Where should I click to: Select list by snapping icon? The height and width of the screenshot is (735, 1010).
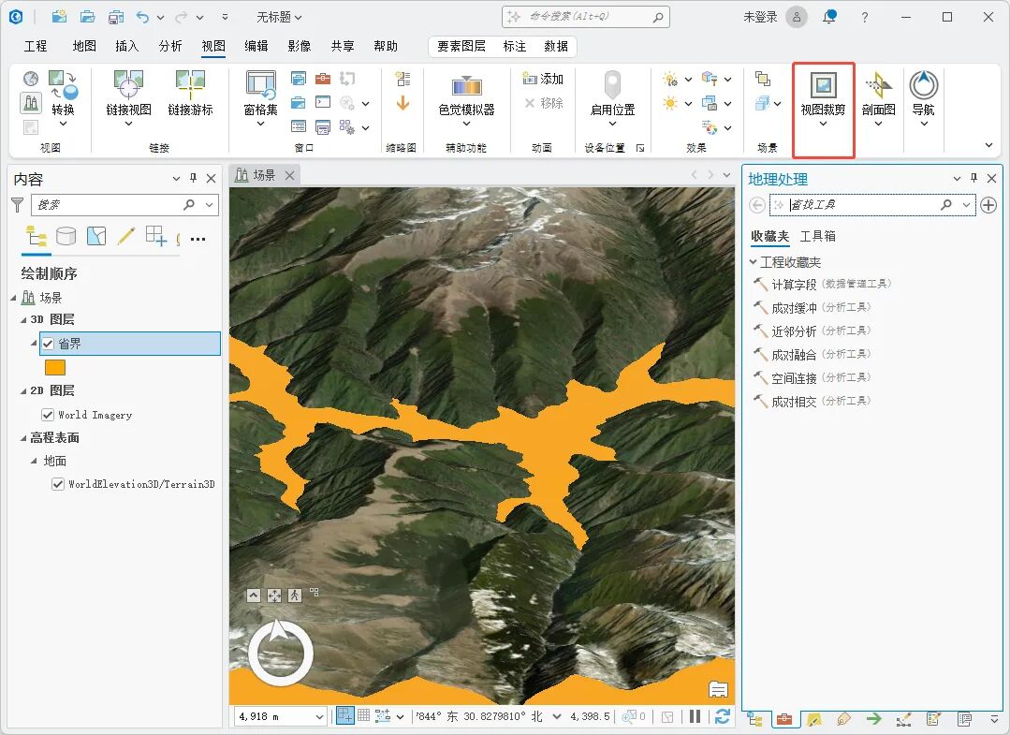(156, 236)
